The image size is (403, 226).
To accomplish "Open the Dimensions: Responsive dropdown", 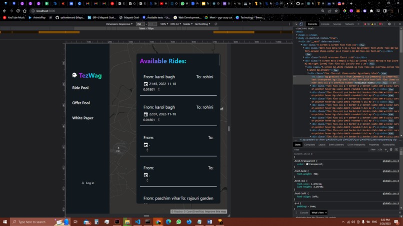I will point(119,24).
